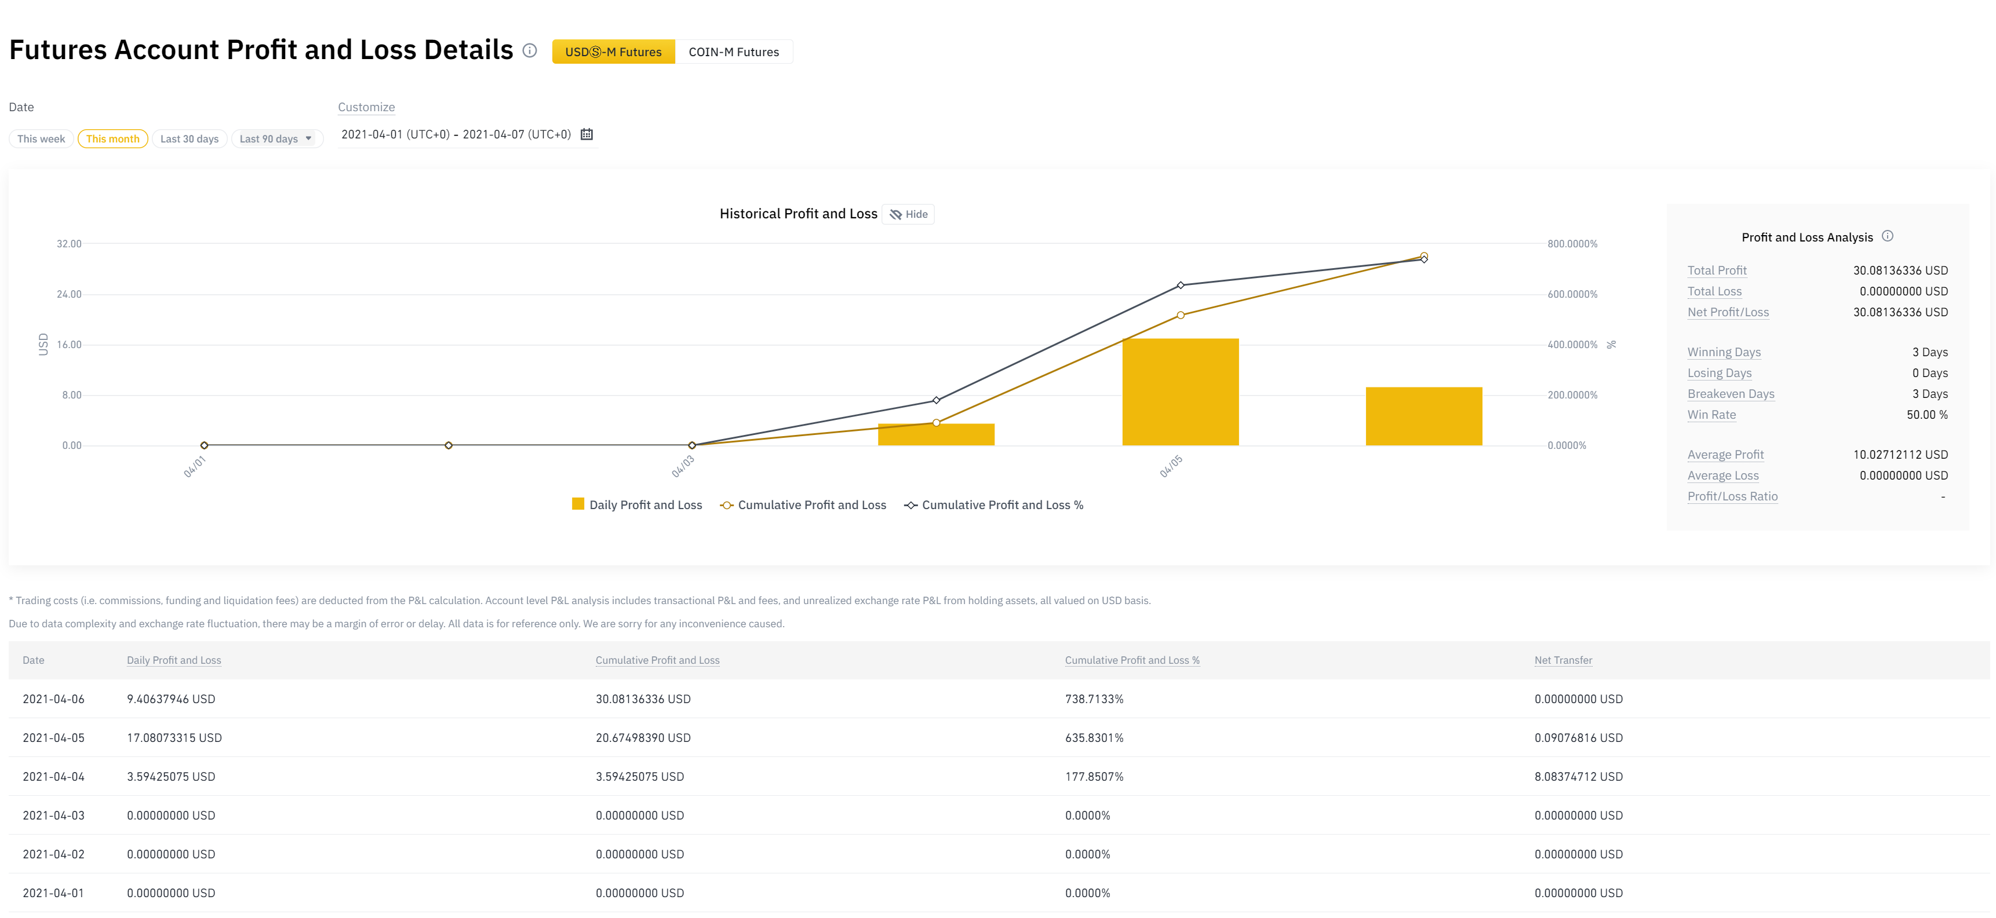Click the 20.67498390 USD cumulative value
This screenshot has height=918, width=1996.
642,738
